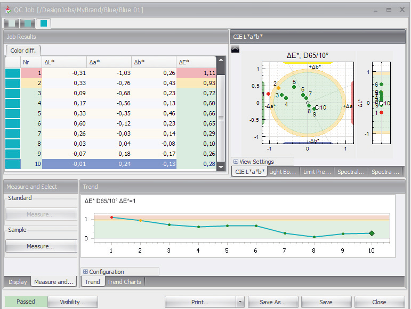Select ΔE* value 0,72 in row 3
This screenshot has width=411, height=309.
(x=196, y=93)
